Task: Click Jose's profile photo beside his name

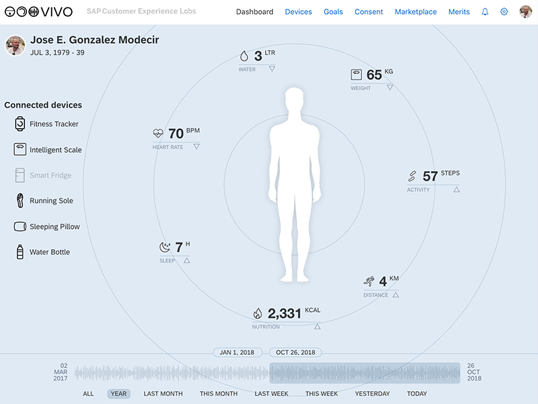Action: click(15, 45)
